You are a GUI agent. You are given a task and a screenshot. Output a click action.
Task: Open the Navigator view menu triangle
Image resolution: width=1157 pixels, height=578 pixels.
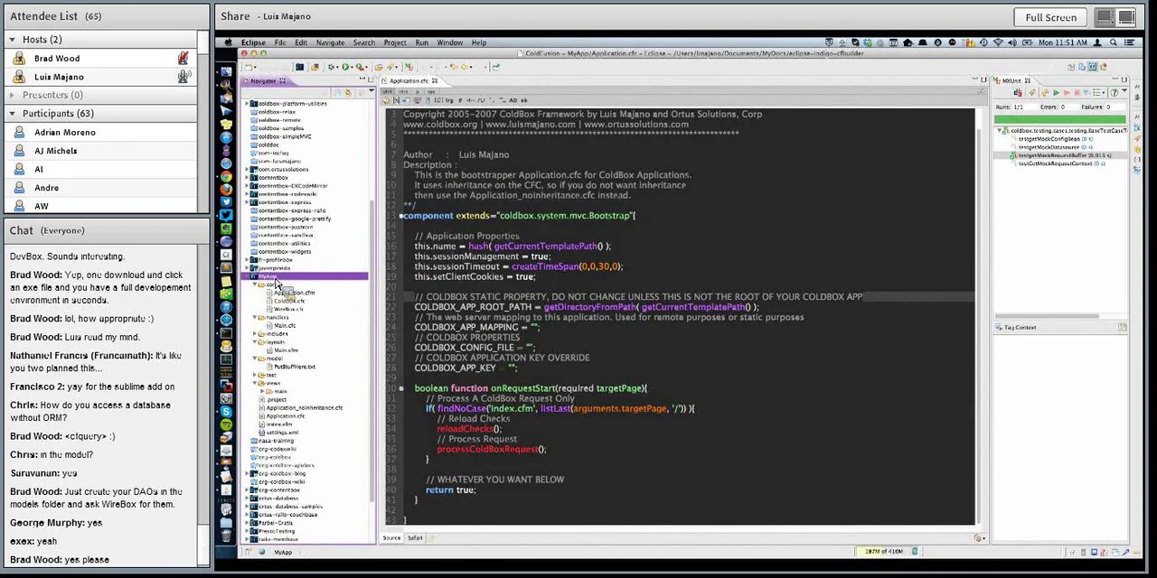click(x=371, y=91)
